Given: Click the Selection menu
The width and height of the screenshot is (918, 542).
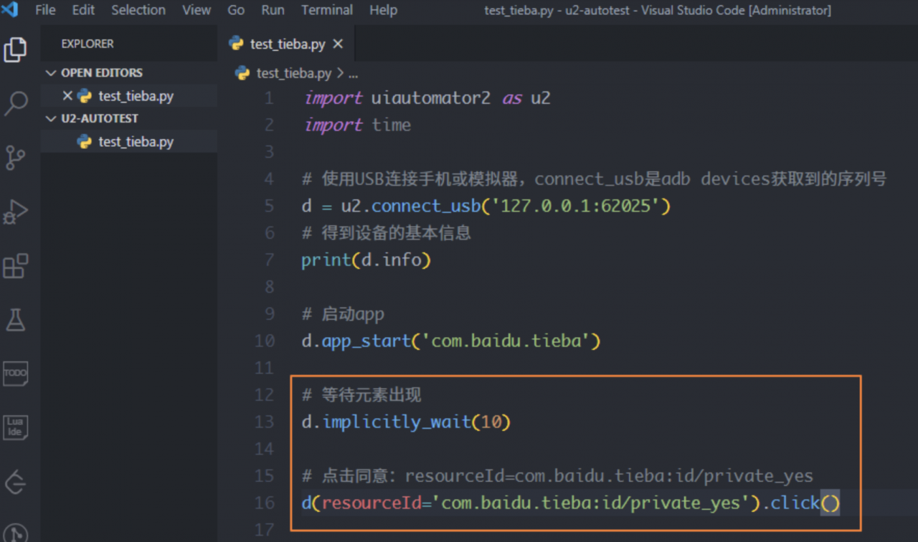Looking at the screenshot, I should [x=138, y=11].
